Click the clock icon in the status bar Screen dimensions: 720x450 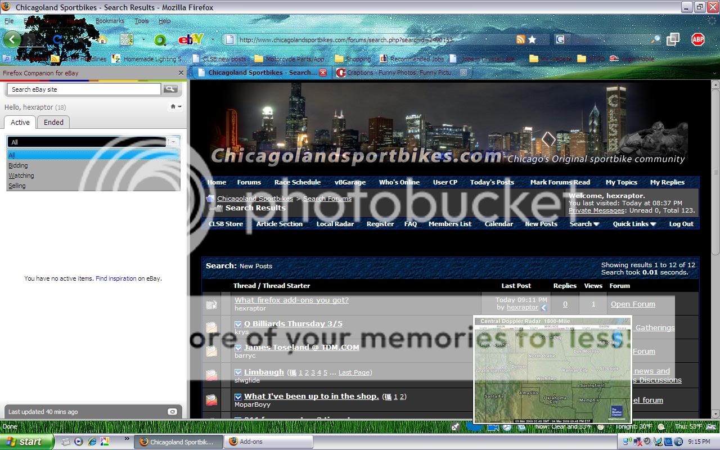pyautogui.click(x=507, y=427)
